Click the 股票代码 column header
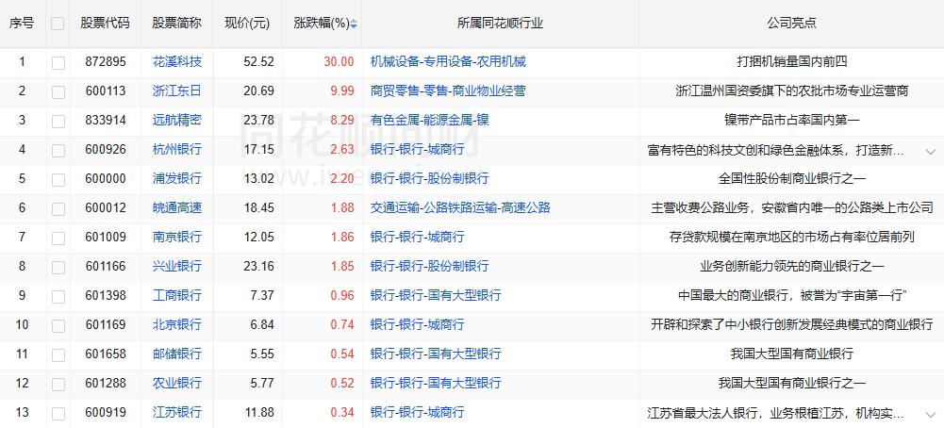Viewport: 944px width, 428px height. [105, 24]
